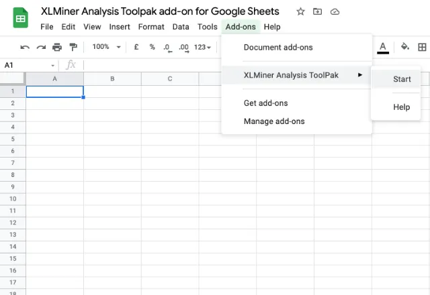Open the View menu
Viewport: 430px width, 295px height.
coord(92,27)
